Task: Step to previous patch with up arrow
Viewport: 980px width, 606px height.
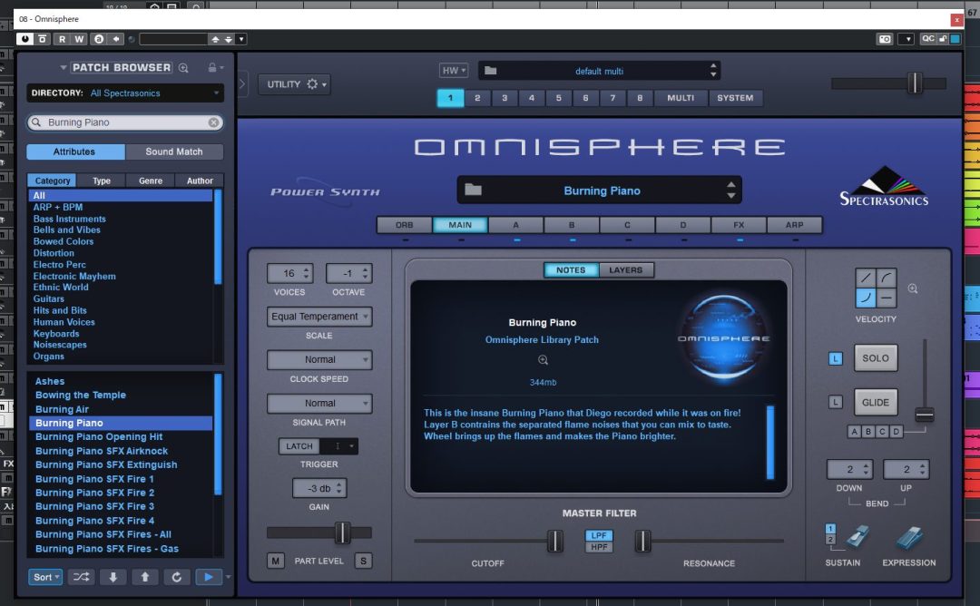Action: [x=145, y=577]
